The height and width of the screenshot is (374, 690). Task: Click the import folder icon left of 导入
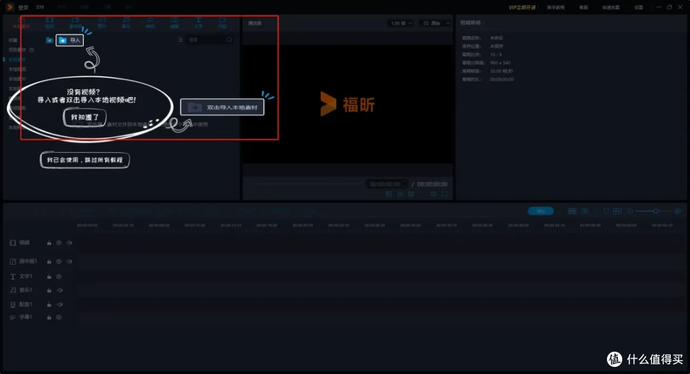pos(49,40)
